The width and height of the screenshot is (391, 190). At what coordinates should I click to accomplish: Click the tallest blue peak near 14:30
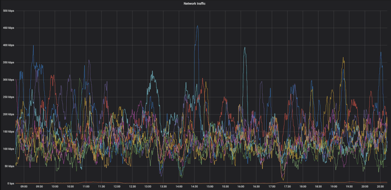click(x=197, y=26)
